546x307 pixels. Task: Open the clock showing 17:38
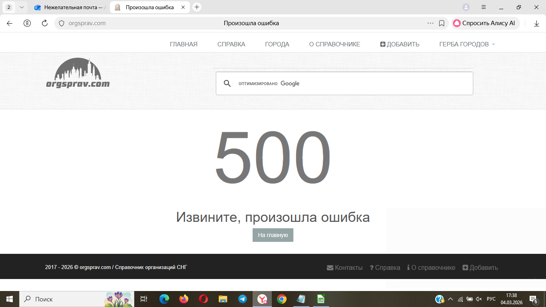(x=511, y=299)
